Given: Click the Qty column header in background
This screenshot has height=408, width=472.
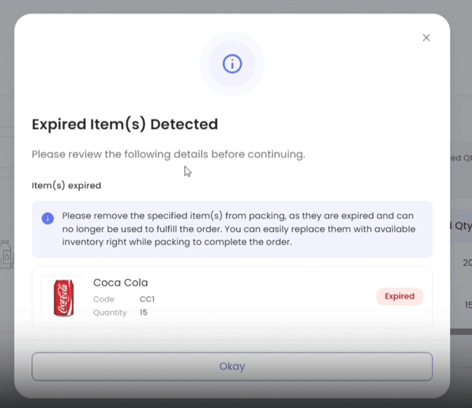Looking at the screenshot, I should 462,226.
